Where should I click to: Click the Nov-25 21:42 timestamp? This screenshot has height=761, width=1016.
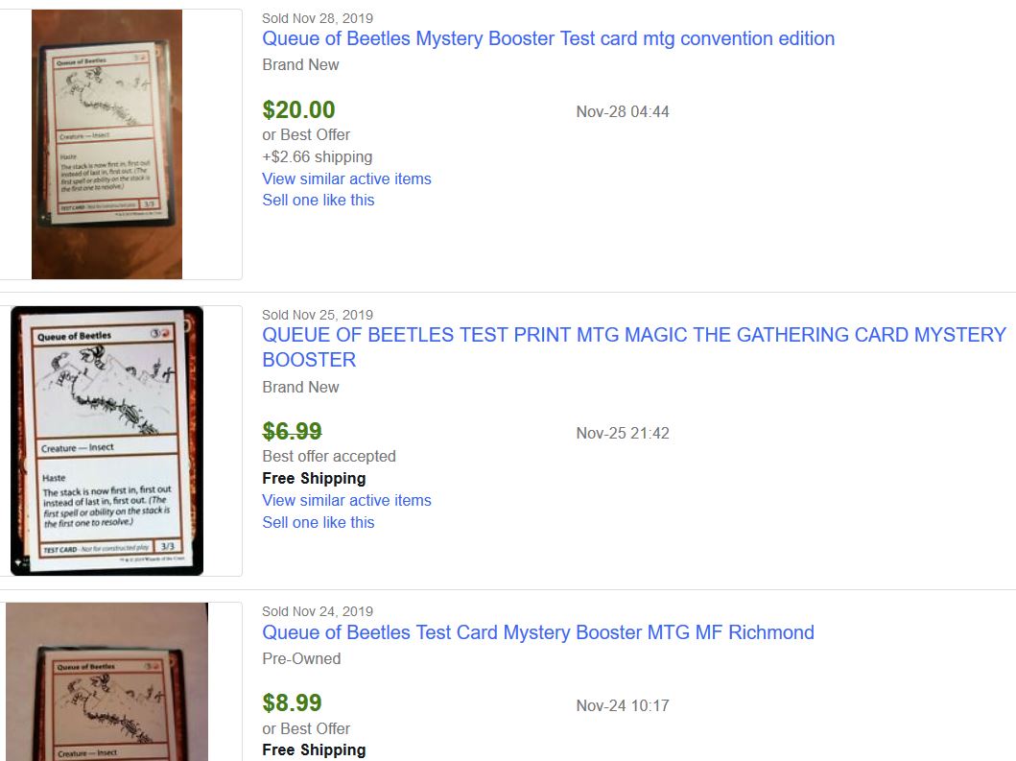click(x=623, y=433)
